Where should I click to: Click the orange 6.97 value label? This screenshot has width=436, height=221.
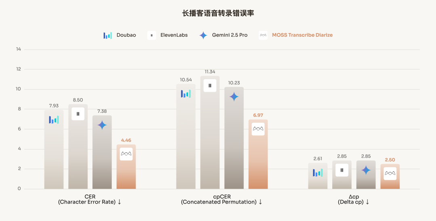coord(258,115)
